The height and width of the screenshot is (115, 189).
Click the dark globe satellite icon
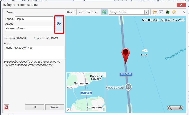(x=168, y=12)
